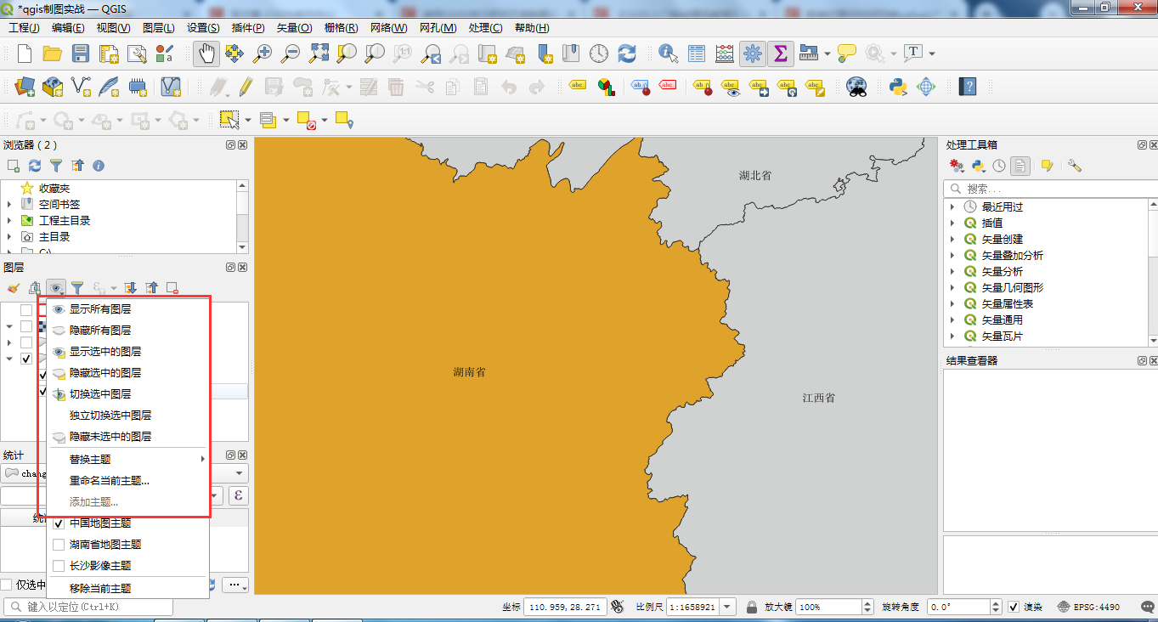1158x622 pixels.
Task: Open the Python console icon
Action: 897,86
